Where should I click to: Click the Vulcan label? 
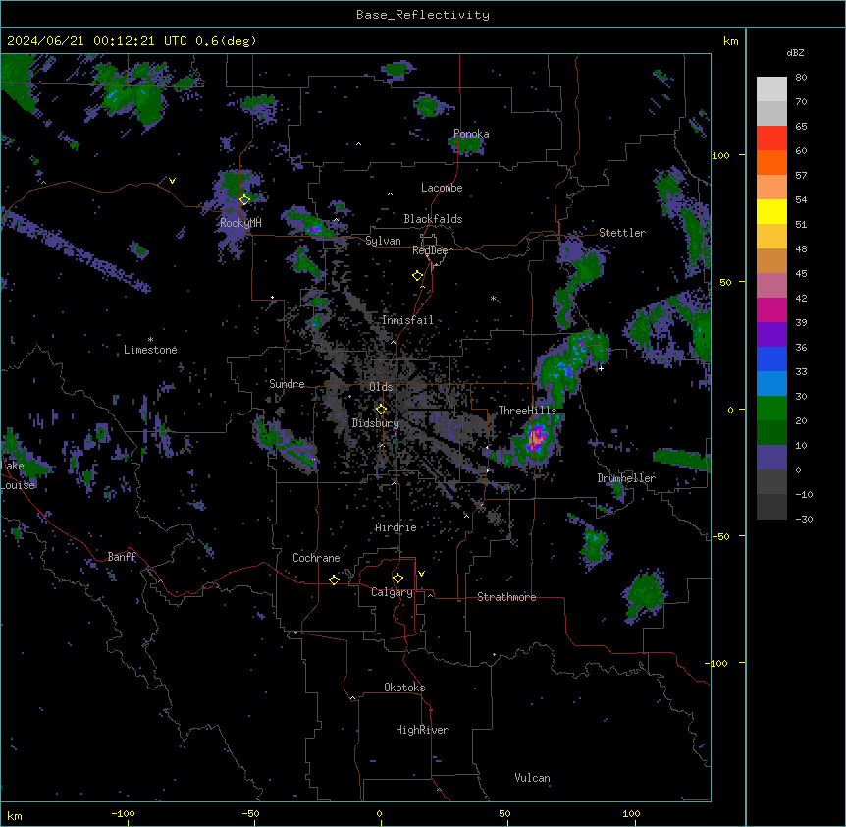(533, 778)
